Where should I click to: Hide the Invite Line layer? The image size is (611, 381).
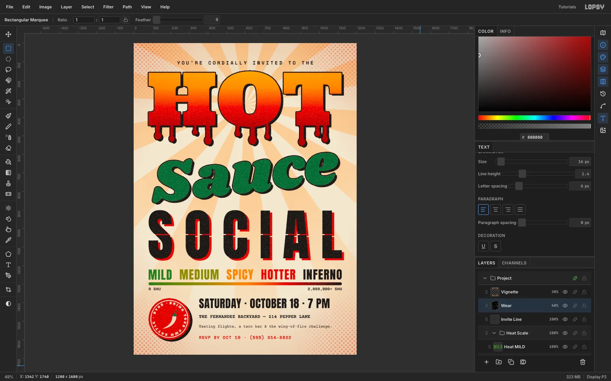(x=565, y=319)
